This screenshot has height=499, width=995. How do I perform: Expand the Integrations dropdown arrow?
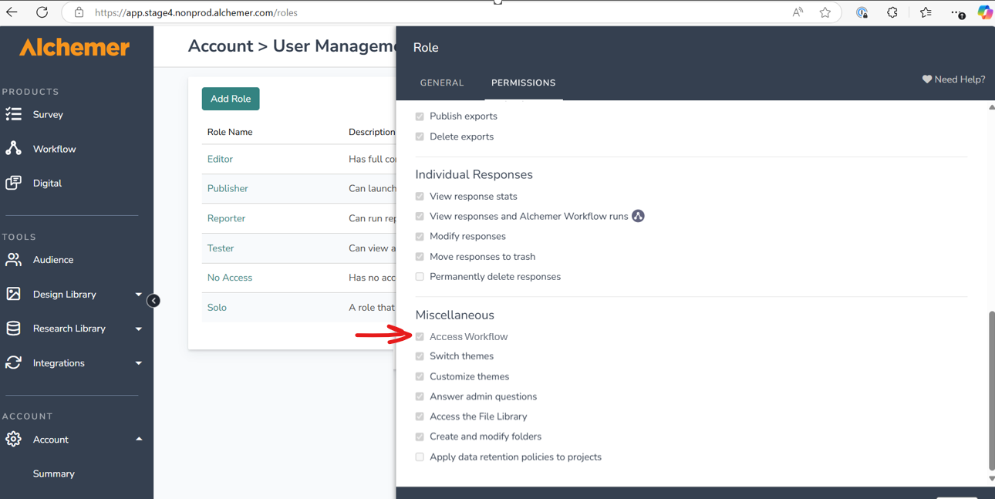pos(139,363)
